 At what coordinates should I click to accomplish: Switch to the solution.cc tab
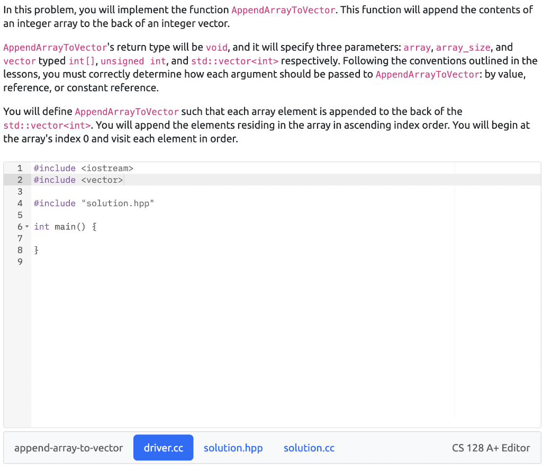tap(309, 448)
